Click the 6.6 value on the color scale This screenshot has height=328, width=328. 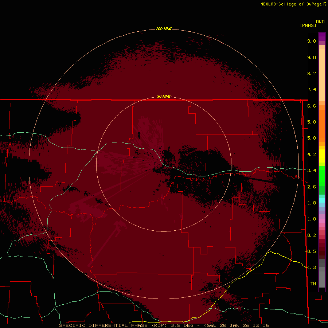point(312,106)
